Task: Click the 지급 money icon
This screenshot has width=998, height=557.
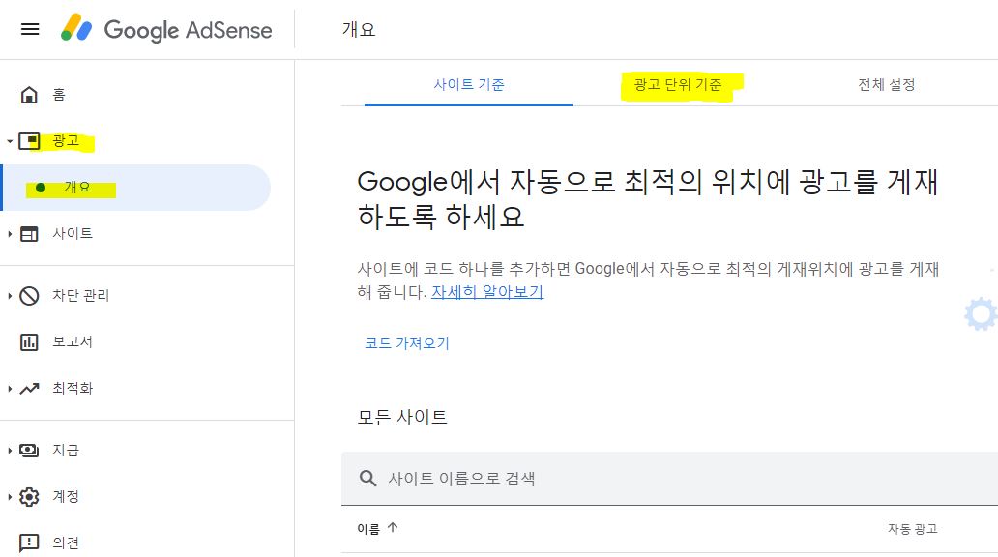Action: pos(29,450)
